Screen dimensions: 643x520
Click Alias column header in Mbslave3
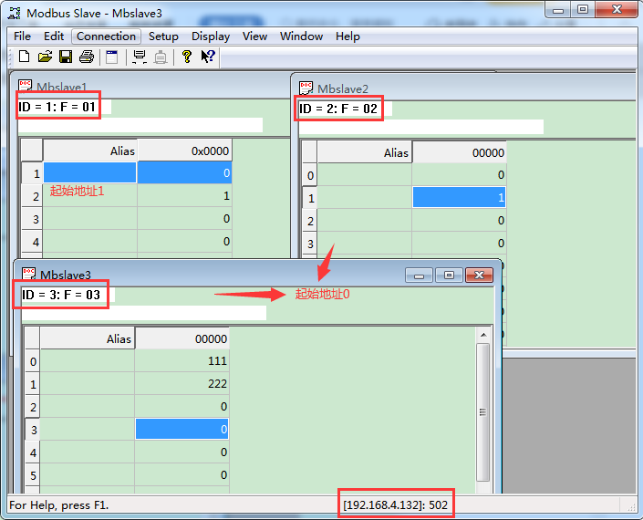(88, 338)
